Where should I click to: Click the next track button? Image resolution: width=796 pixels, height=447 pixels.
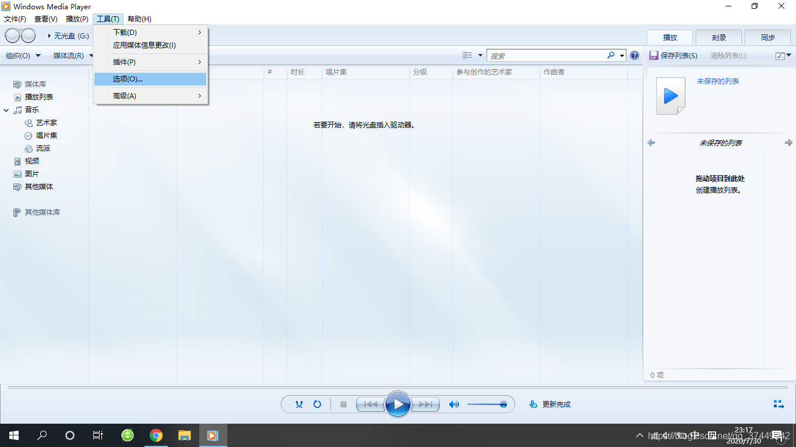coord(425,404)
